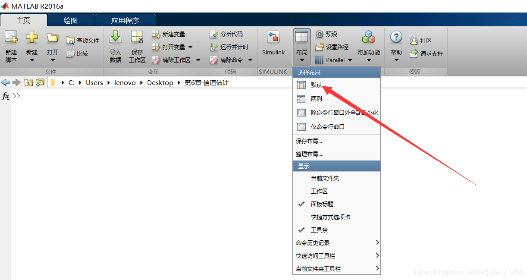Click the up one level folder icon
527x280 pixels.
coord(28,82)
